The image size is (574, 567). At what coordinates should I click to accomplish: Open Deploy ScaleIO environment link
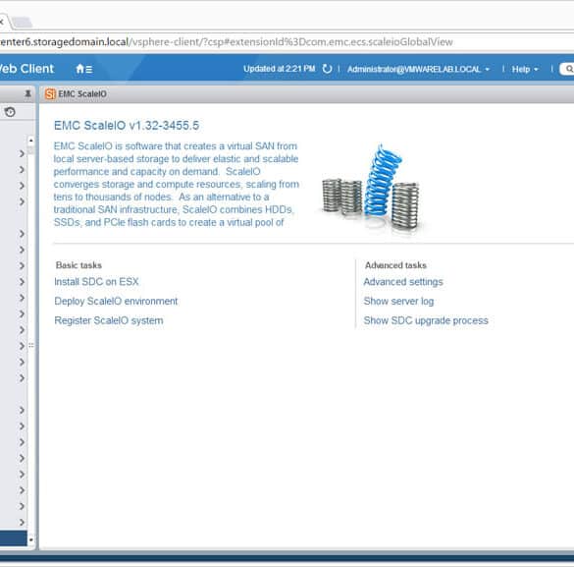point(116,302)
